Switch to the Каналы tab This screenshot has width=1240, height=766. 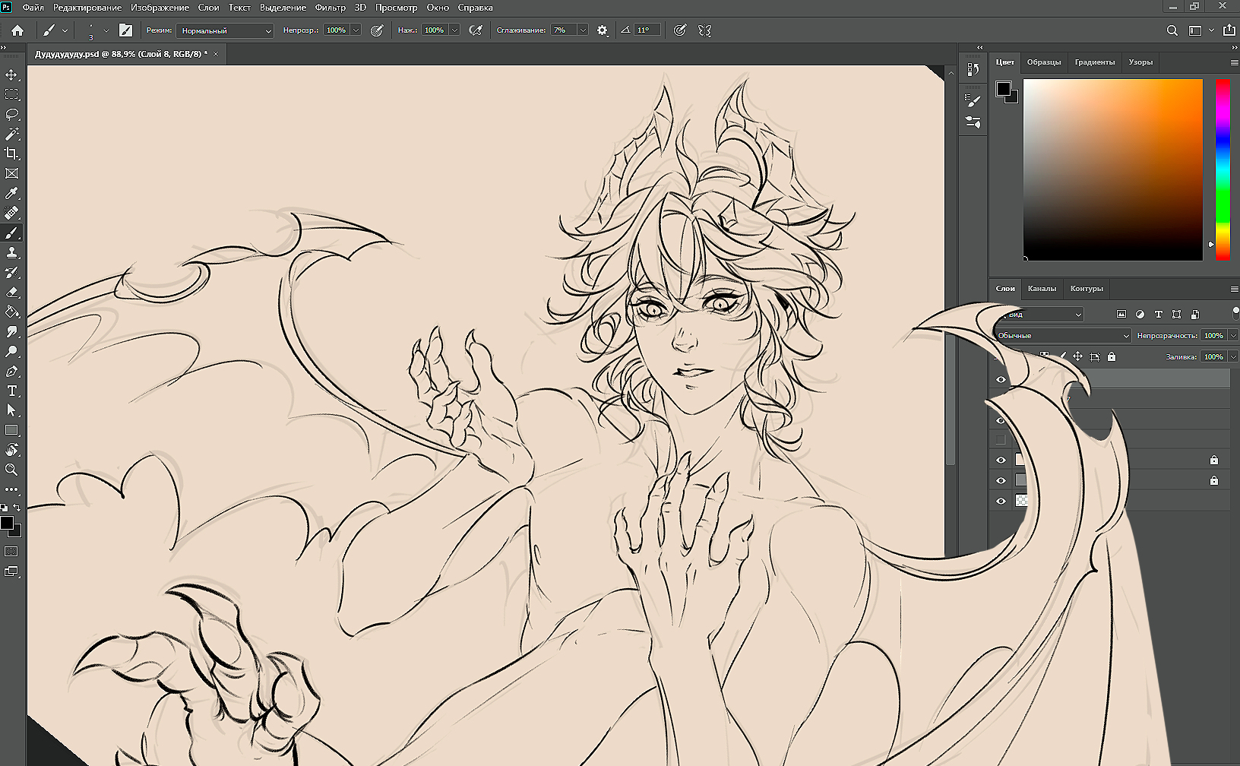click(1042, 289)
